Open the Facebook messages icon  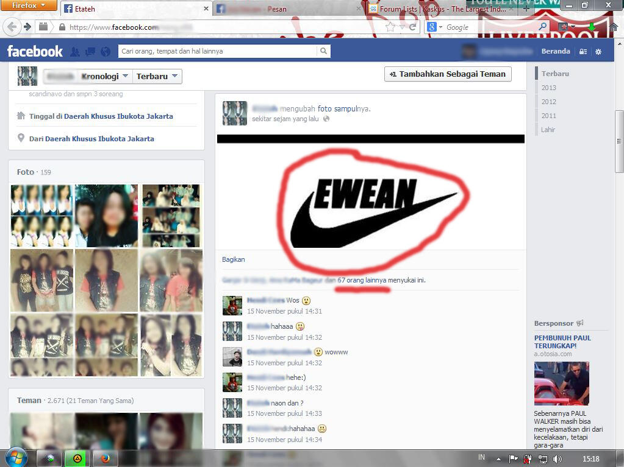click(90, 51)
